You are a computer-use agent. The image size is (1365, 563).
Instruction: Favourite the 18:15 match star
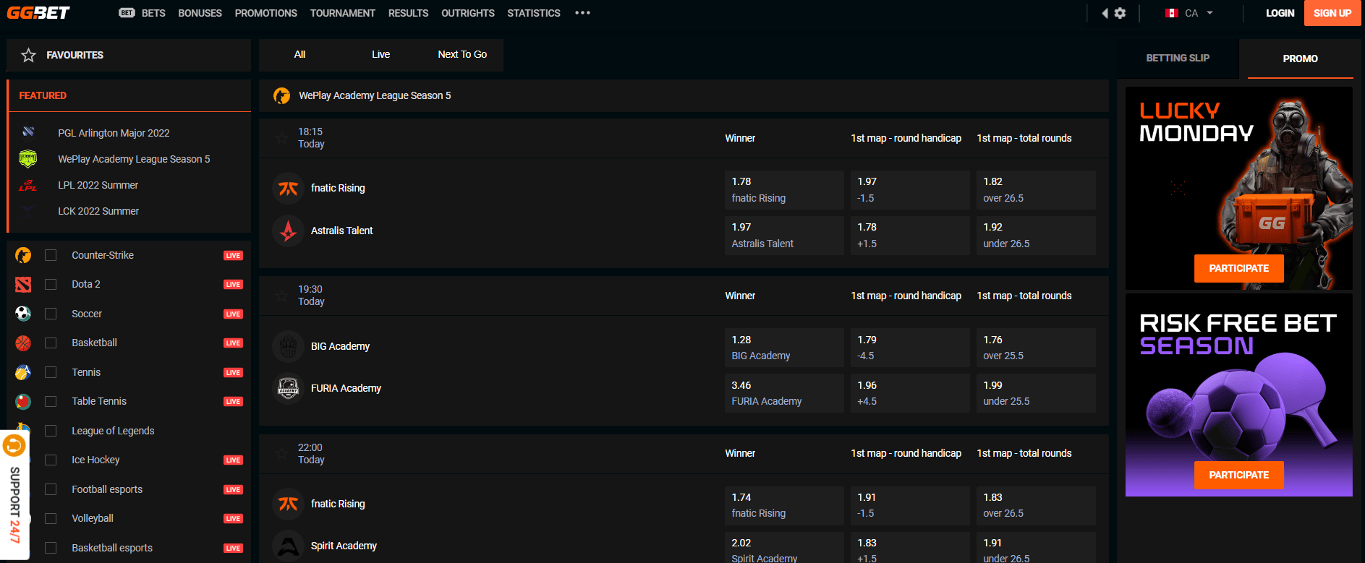281,138
